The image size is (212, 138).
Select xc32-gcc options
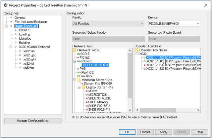pos(29,55)
